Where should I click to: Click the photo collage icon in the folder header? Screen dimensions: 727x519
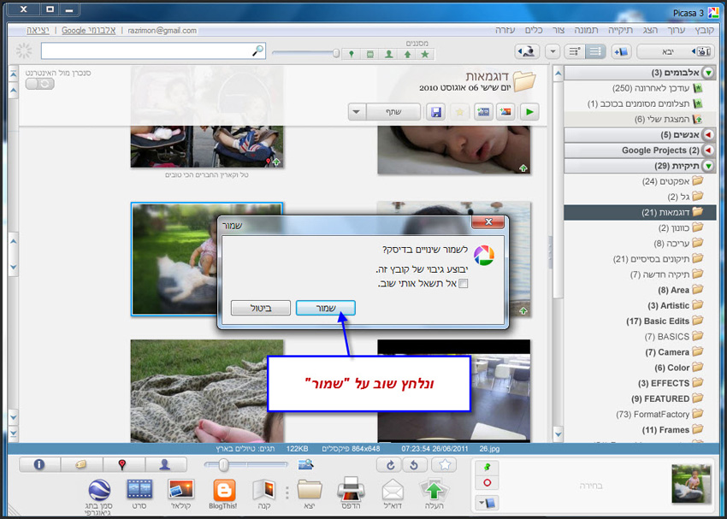coord(505,112)
